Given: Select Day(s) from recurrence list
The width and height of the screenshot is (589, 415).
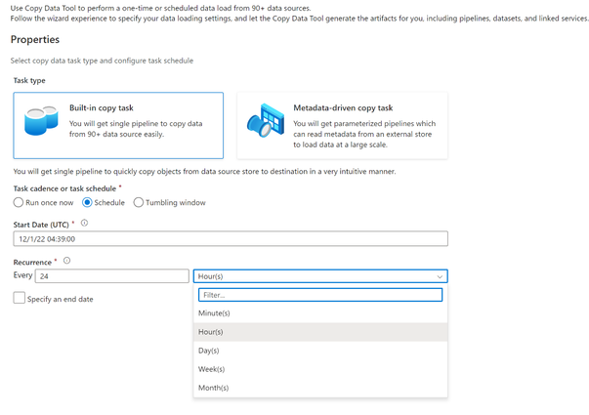Looking at the screenshot, I should pos(320,351).
